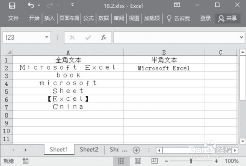Image resolution: width=246 pixels, height=166 pixels.
Task: Click the vertical scrollbar down arrow
Action: point(243,141)
